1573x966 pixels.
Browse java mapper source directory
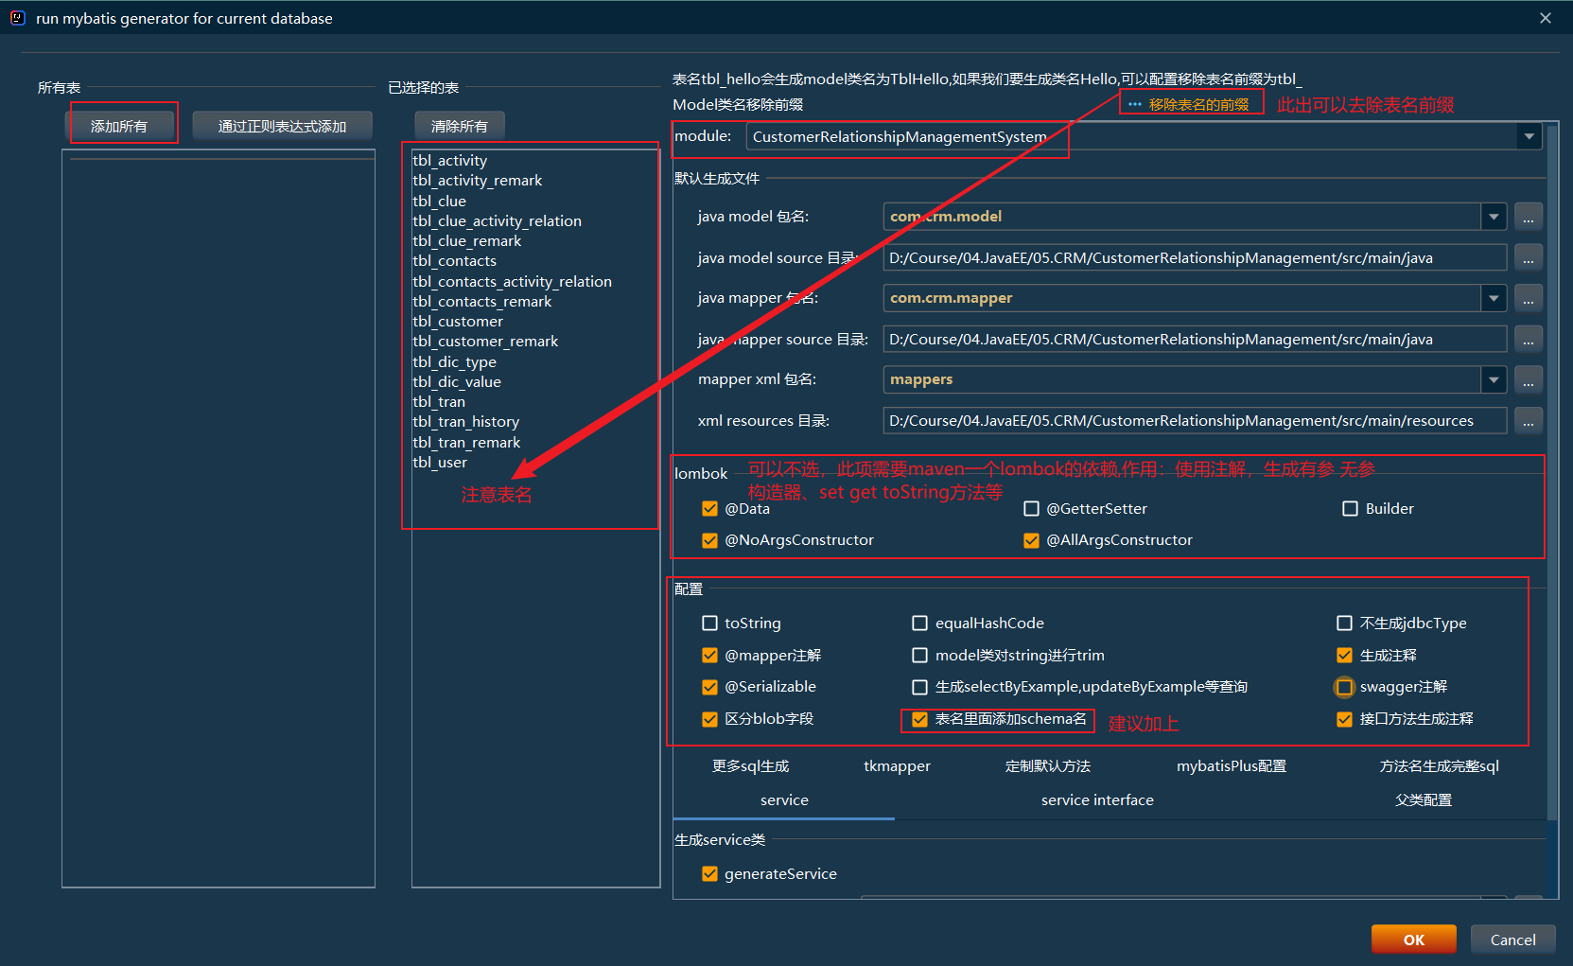(1528, 339)
